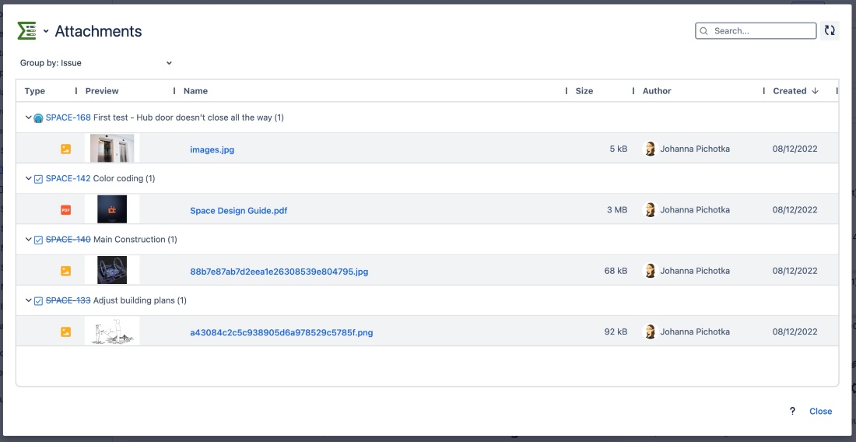Click the image file type icon for images.jpg
The height and width of the screenshot is (442, 856).
tap(65, 149)
